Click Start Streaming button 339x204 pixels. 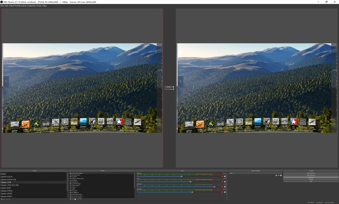(x=311, y=173)
